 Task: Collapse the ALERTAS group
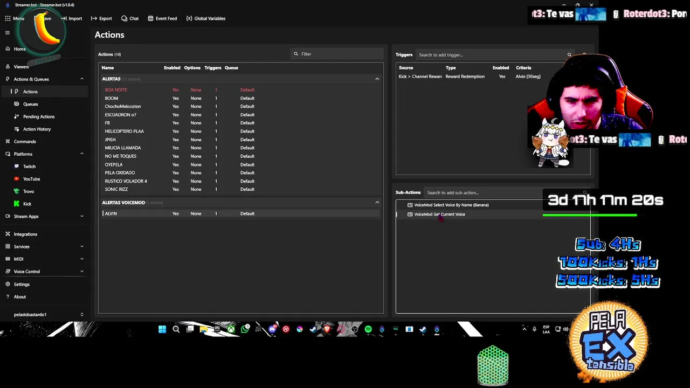tap(377, 79)
